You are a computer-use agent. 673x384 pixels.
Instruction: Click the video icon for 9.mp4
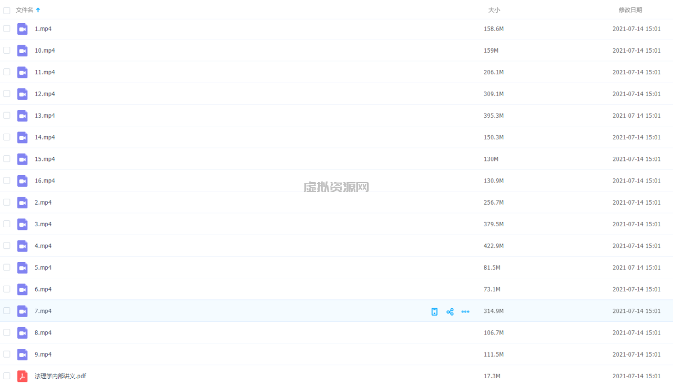pyautogui.click(x=22, y=355)
